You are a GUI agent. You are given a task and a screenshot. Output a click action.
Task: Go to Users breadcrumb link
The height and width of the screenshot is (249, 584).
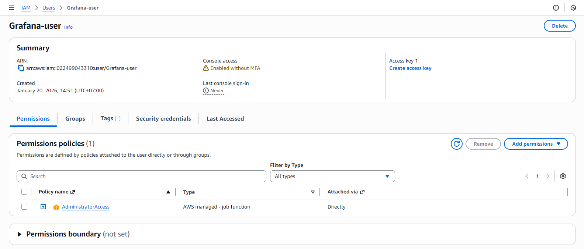click(49, 8)
